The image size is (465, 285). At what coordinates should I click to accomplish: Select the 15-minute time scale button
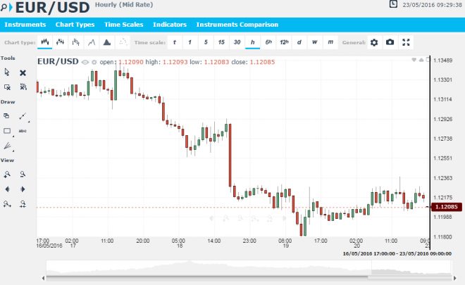tap(221, 42)
